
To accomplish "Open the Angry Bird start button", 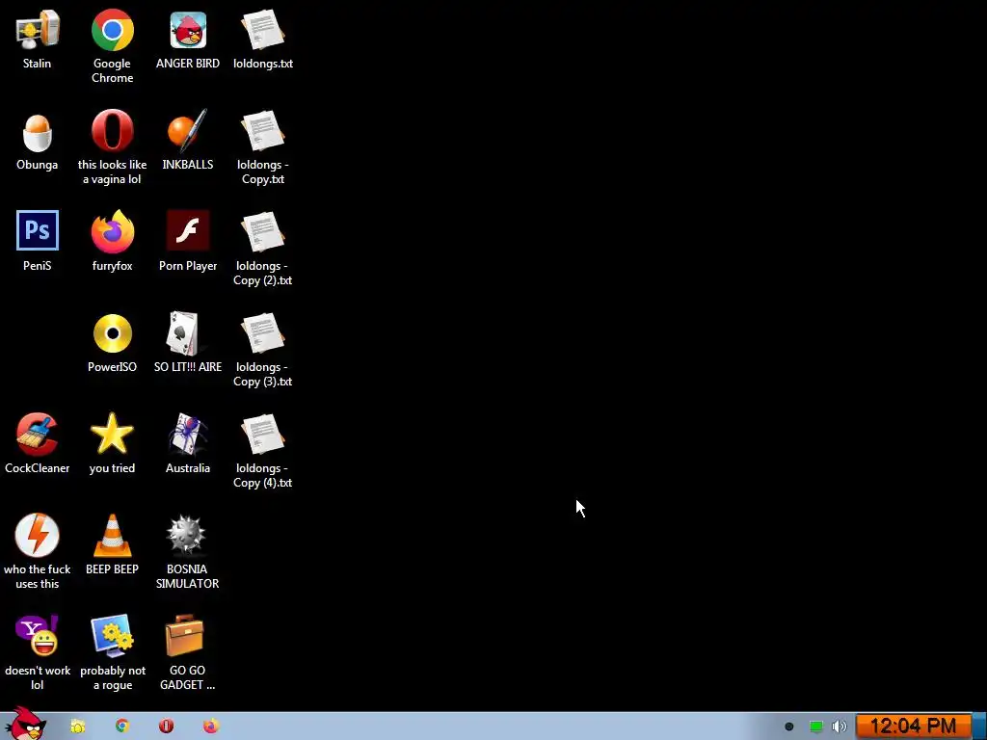I will [x=26, y=725].
